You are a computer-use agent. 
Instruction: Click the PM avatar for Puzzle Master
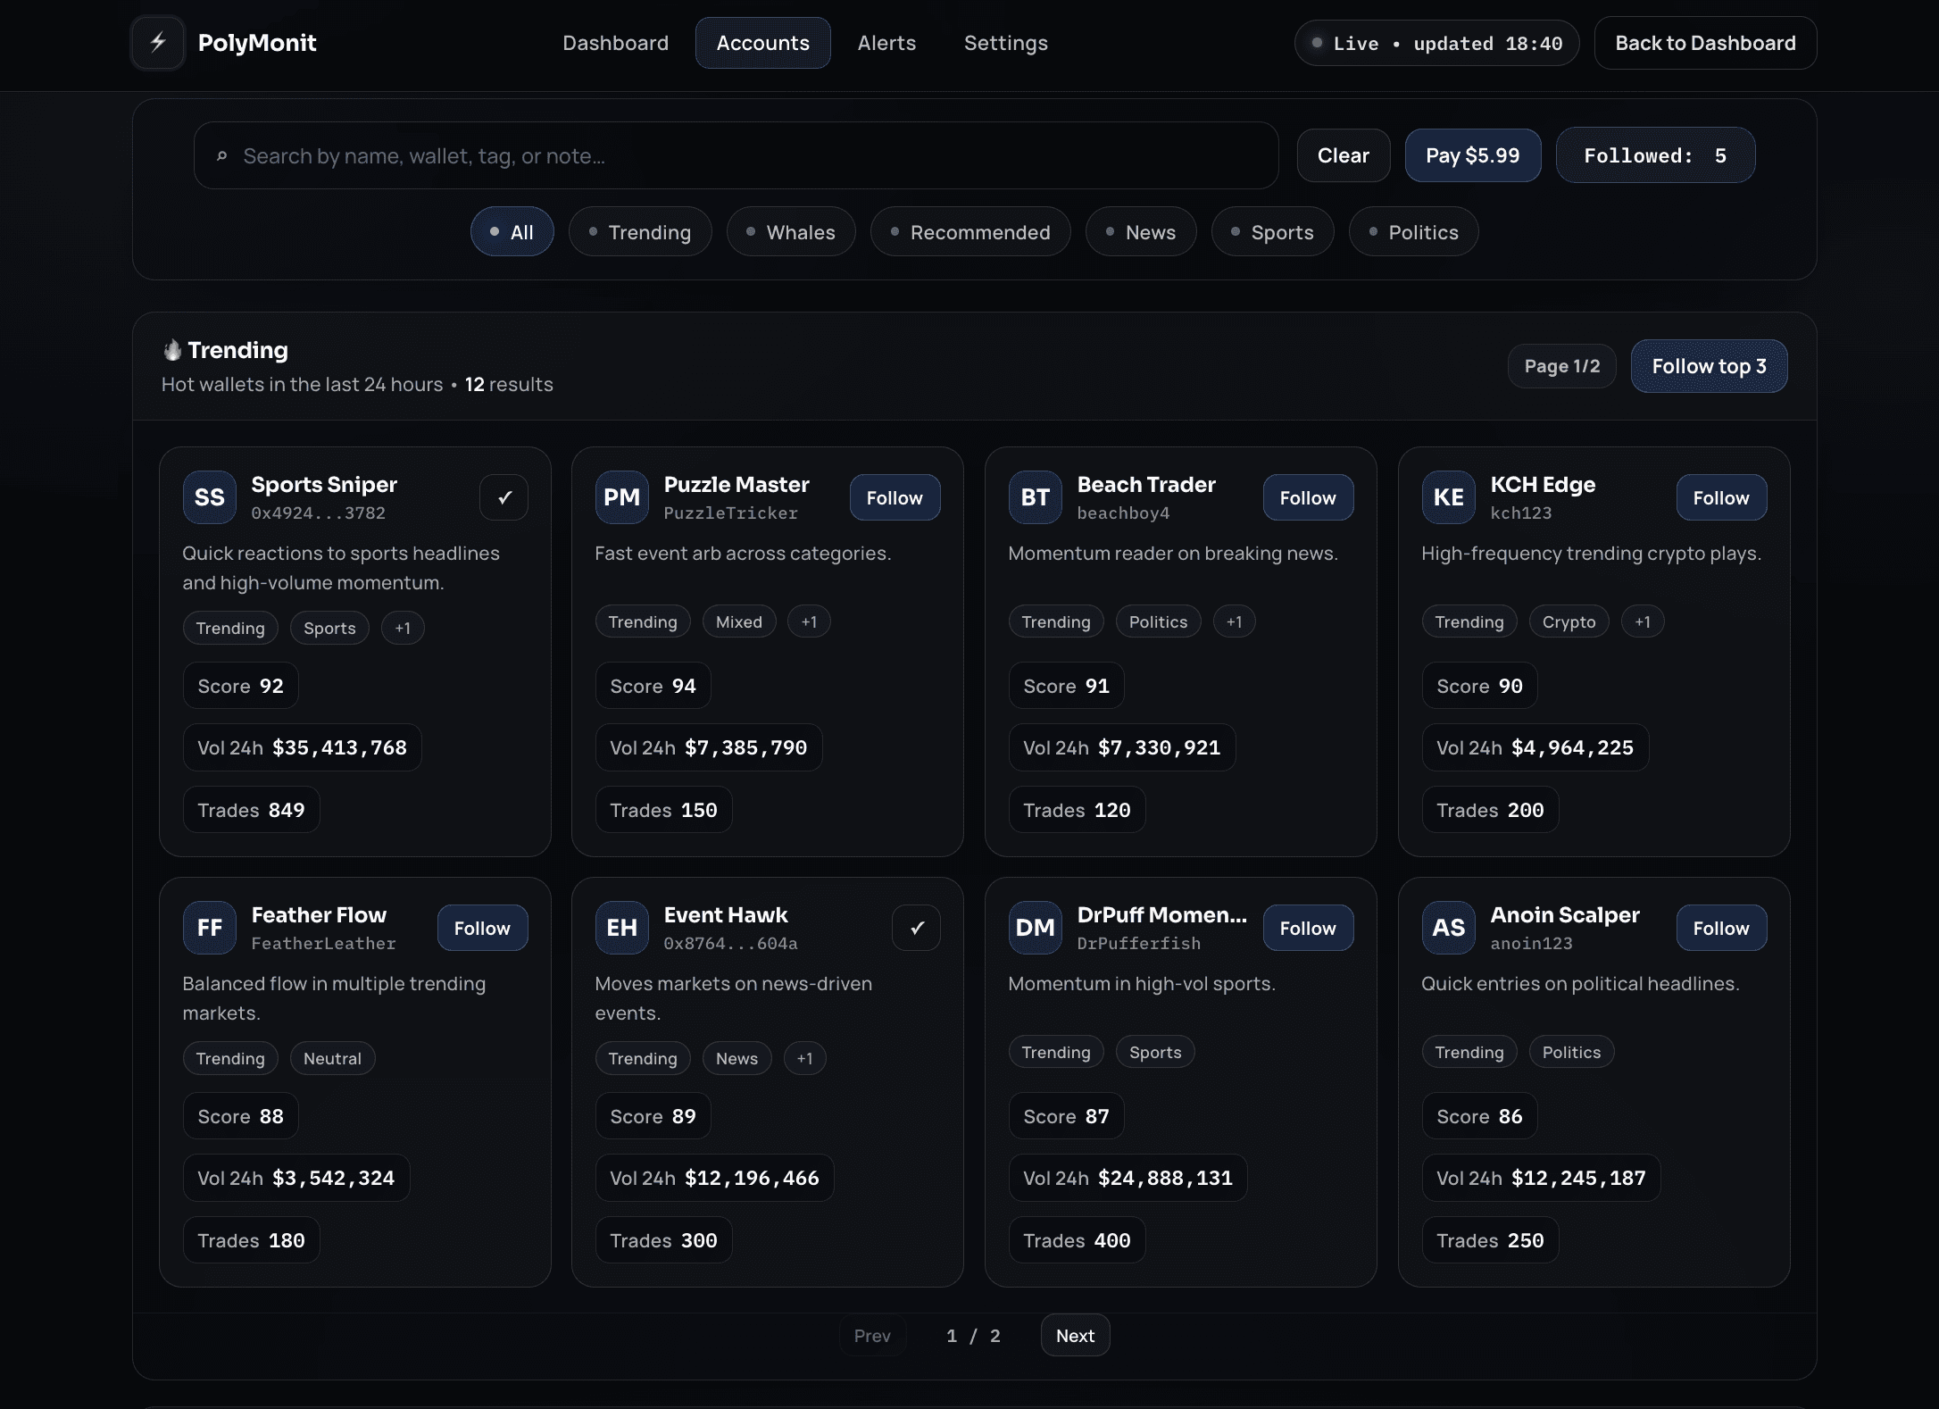[621, 497]
